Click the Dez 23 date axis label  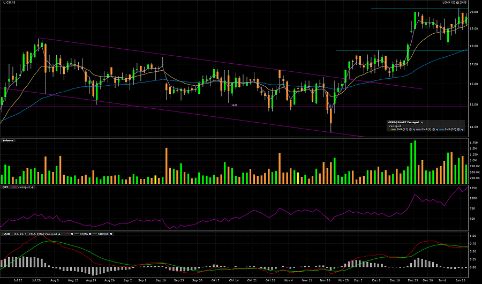pos(413,280)
